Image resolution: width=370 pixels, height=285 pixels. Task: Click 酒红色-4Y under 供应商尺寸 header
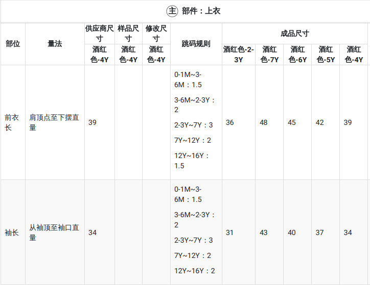100,55
